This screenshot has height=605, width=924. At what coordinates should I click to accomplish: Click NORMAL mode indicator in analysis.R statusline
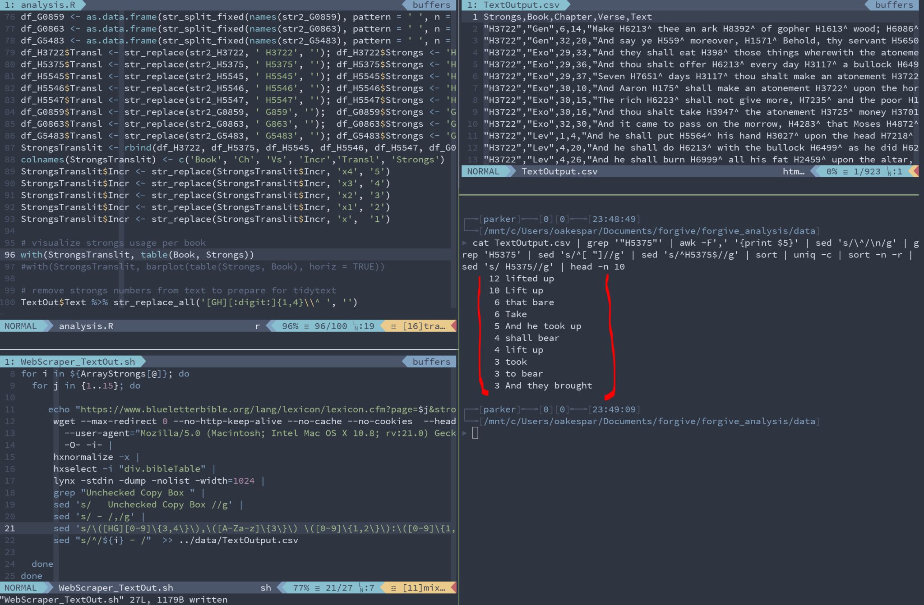point(21,326)
